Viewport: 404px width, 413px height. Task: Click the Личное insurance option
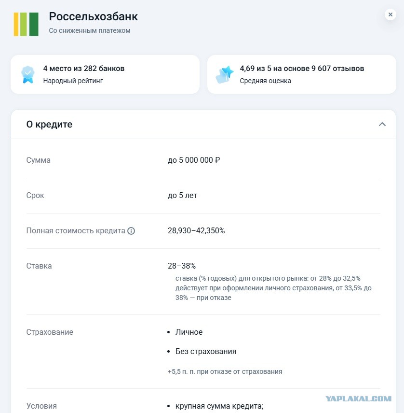[189, 332]
